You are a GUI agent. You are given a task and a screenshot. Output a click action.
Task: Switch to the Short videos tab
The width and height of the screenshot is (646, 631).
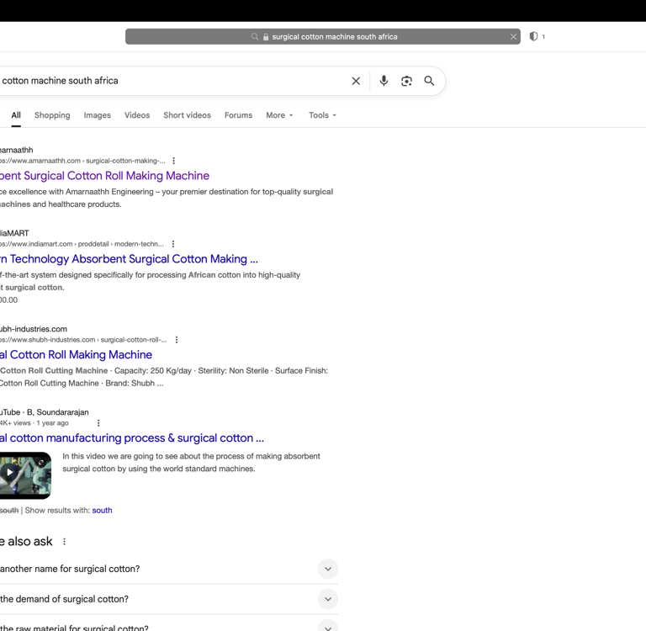[187, 115]
